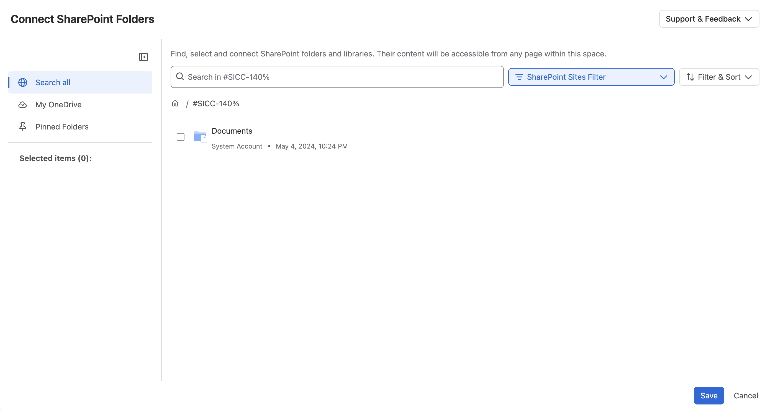Click the Selected items (0) label
This screenshot has width=770, height=410.
click(56, 158)
